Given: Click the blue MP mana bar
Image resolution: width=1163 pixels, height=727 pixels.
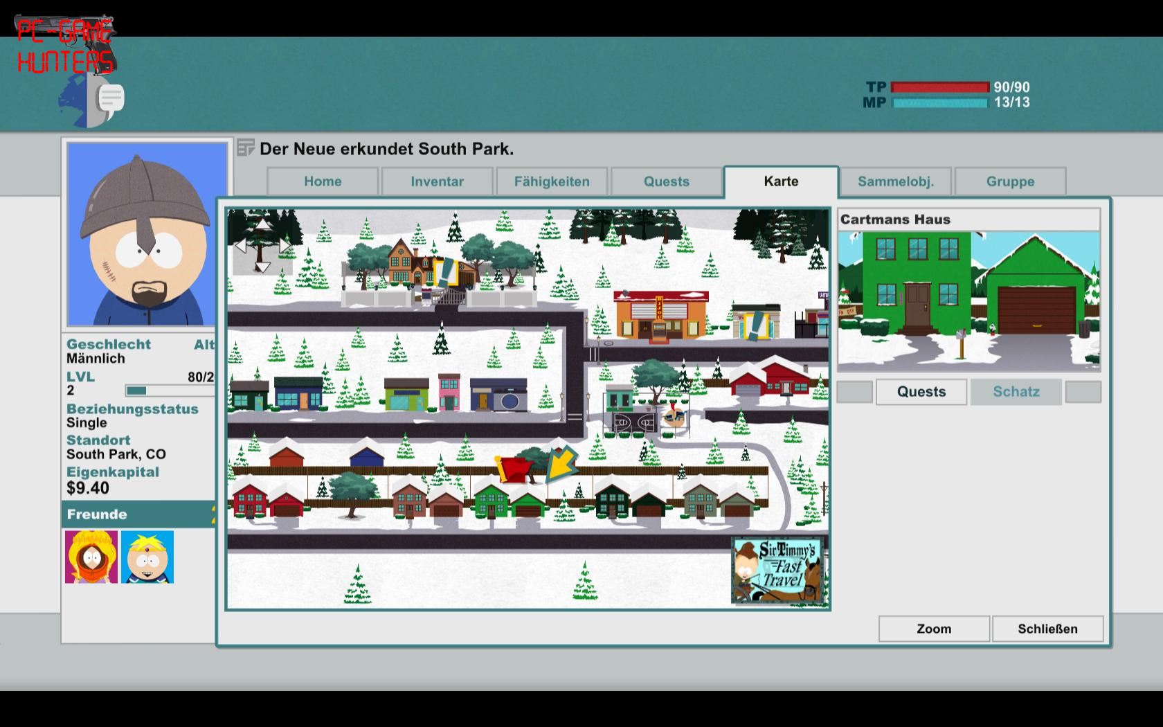Looking at the screenshot, I should 940,103.
